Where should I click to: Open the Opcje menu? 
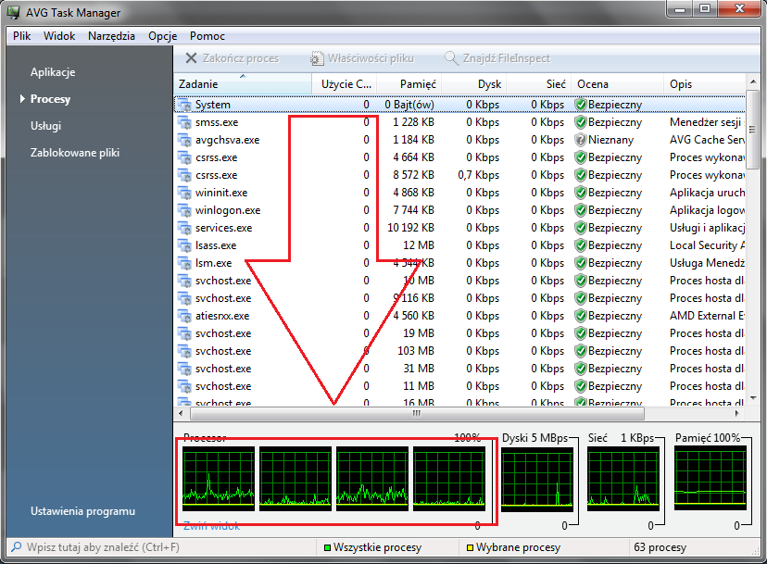163,36
